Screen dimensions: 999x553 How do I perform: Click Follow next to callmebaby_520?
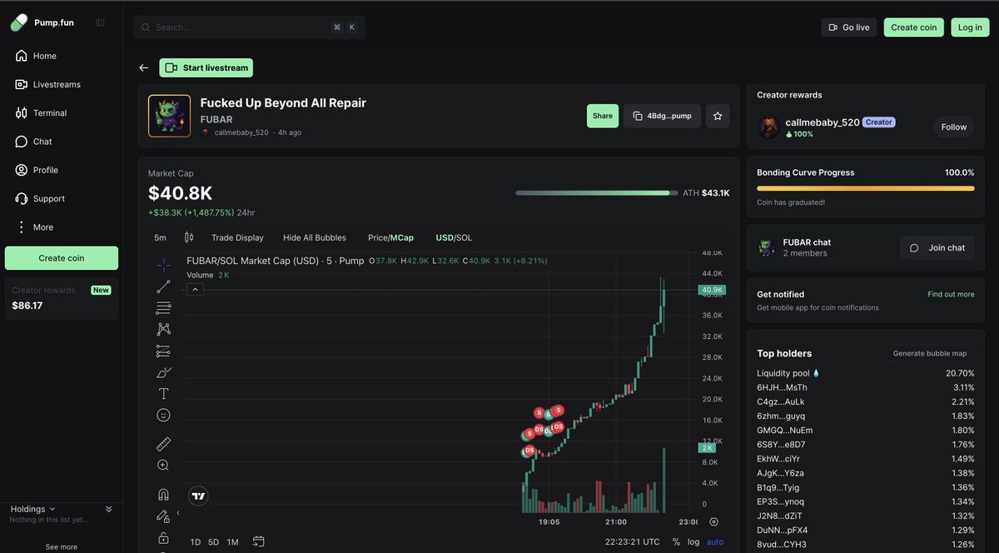click(x=954, y=127)
